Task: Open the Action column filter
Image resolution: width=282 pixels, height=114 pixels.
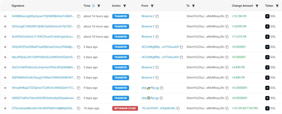Action: (x=124, y=6)
